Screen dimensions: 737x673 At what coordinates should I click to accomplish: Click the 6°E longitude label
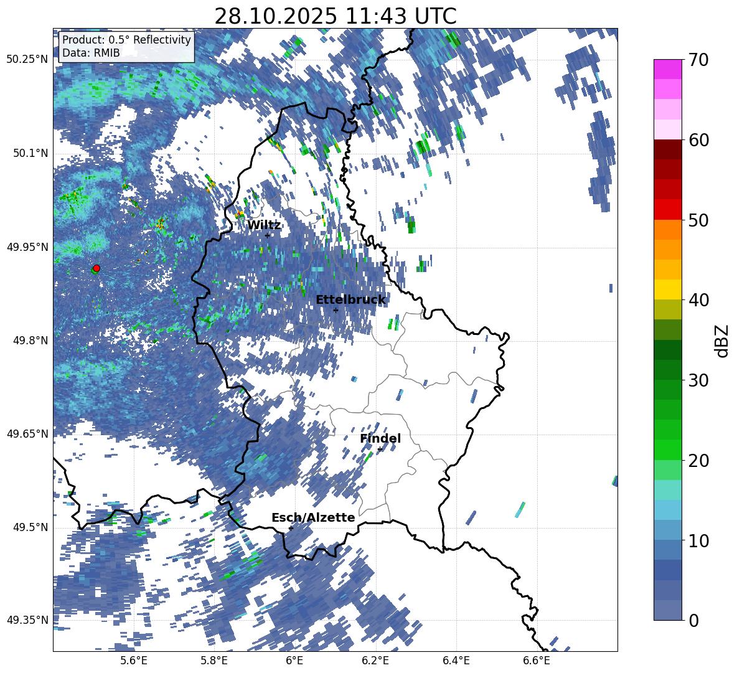[294, 661]
